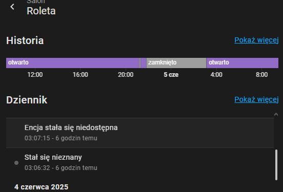Click the short purple segment before zamknięto

pos(144,63)
